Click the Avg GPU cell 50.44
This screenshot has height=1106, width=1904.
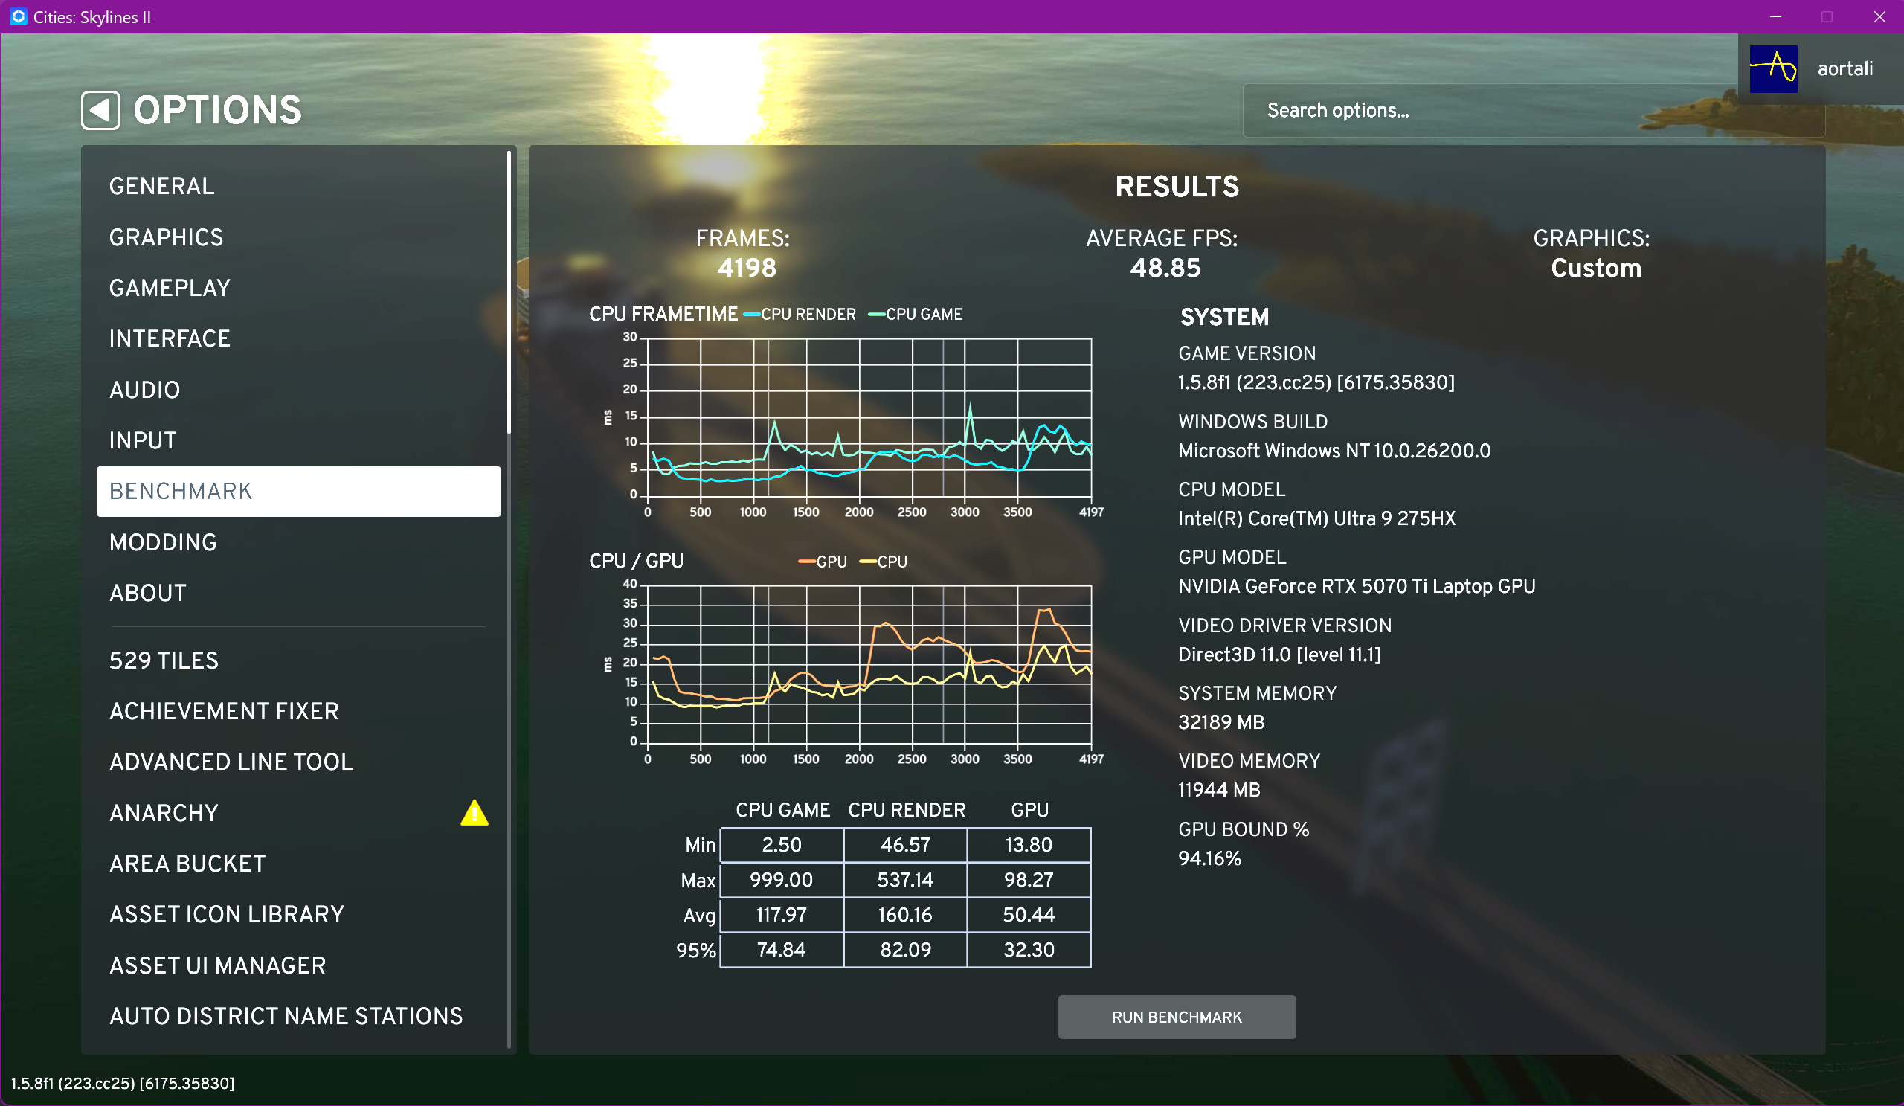(x=1029, y=915)
